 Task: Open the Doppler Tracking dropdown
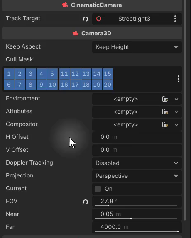tap(137, 163)
